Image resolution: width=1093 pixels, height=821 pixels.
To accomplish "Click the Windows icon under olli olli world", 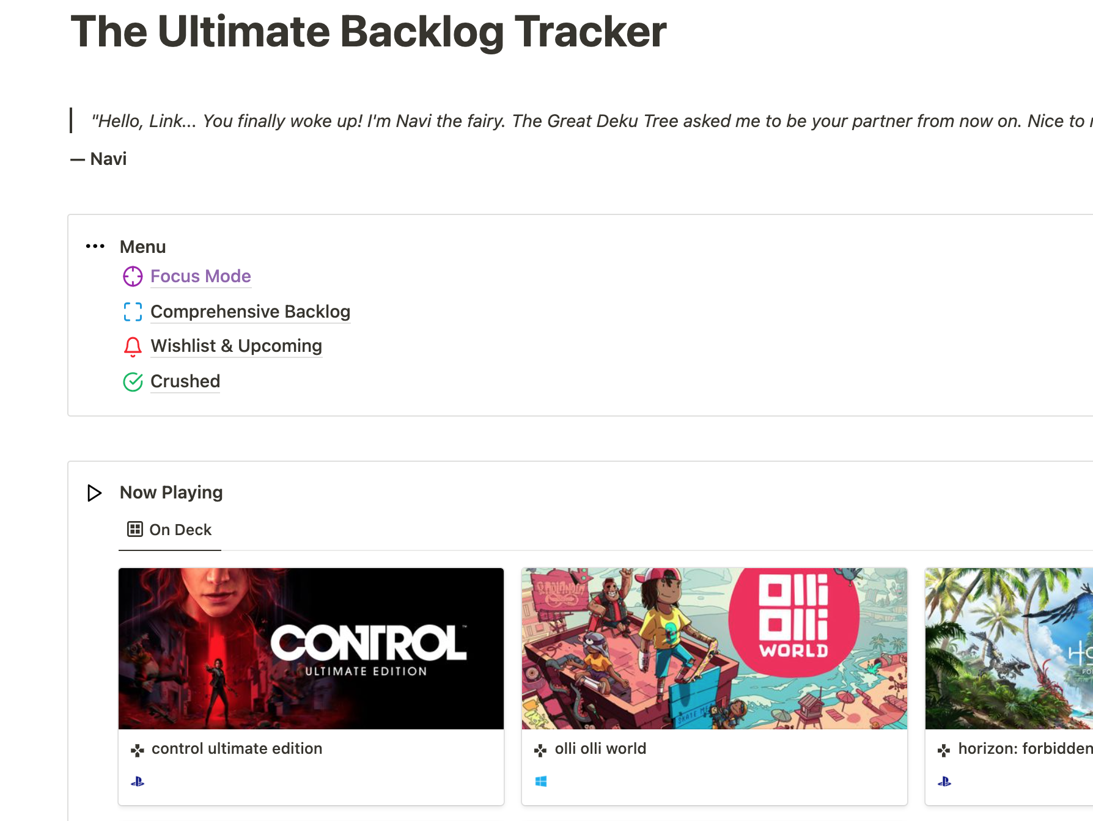I will (541, 781).
